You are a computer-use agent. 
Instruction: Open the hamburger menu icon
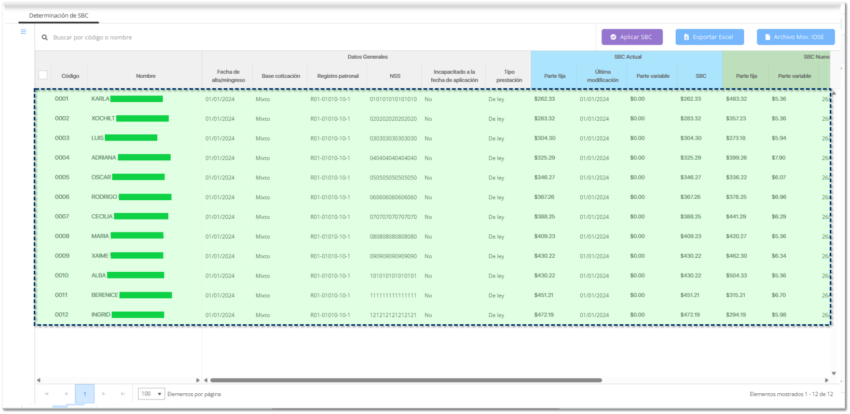23,32
